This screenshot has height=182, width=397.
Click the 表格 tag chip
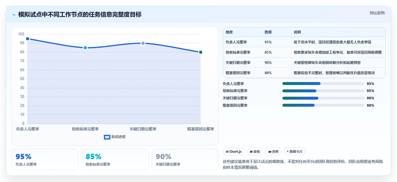coord(255,152)
